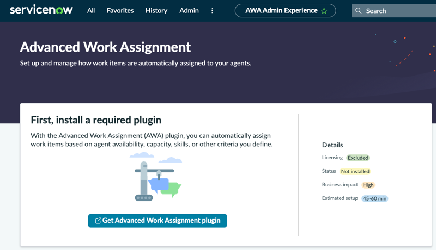Image resolution: width=436 pixels, height=250 pixels.
Task: Focus the Search input field
Action: (x=393, y=11)
